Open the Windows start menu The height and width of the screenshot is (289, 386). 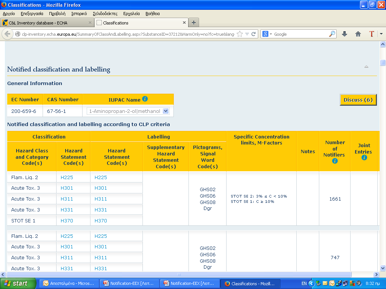(x=18, y=283)
